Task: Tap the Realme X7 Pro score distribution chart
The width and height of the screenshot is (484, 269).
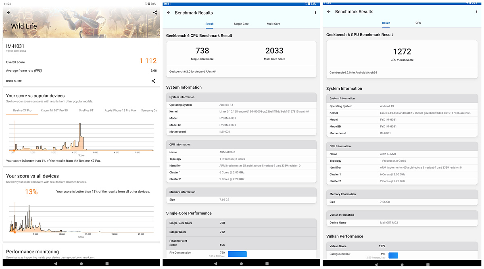Action: tap(81, 137)
